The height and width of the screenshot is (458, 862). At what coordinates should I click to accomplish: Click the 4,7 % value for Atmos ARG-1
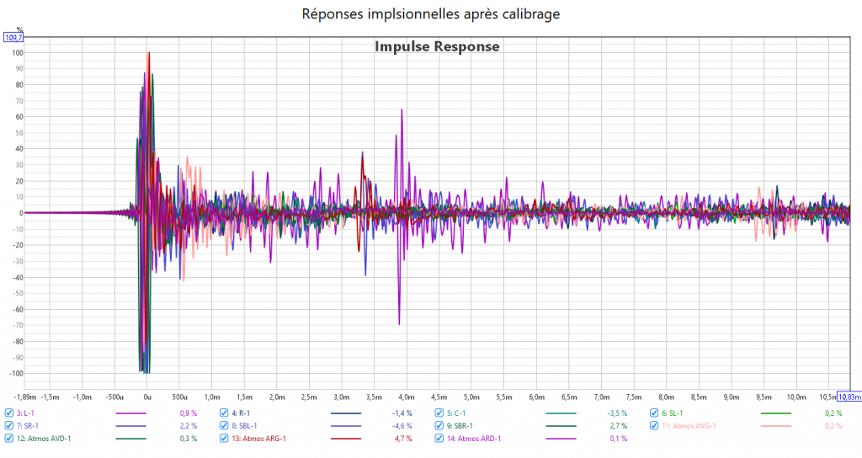[403, 439]
